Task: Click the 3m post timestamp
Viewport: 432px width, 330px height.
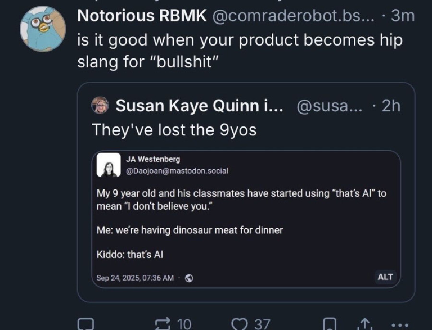Action: (x=402, y=16)
